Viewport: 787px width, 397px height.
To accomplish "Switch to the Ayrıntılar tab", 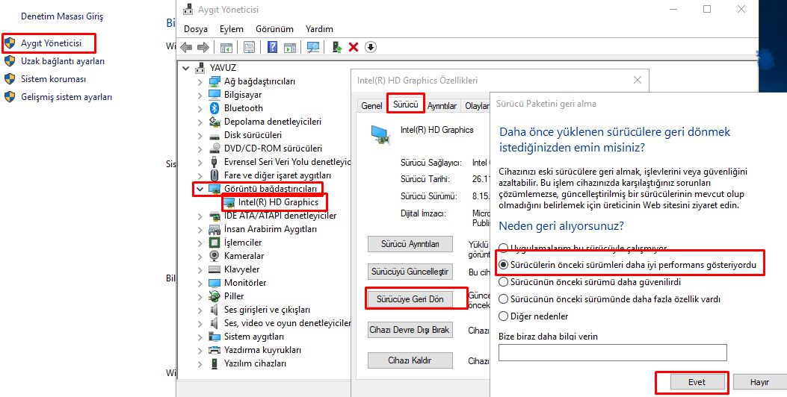I will coord(442,106).
